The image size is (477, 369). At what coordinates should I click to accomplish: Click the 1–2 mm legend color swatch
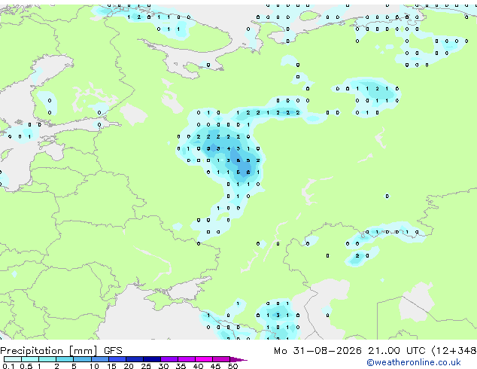pos(47,359)
